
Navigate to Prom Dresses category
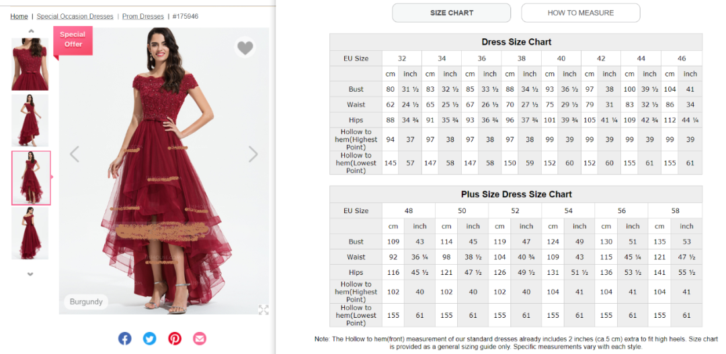[x=143, y=16]
